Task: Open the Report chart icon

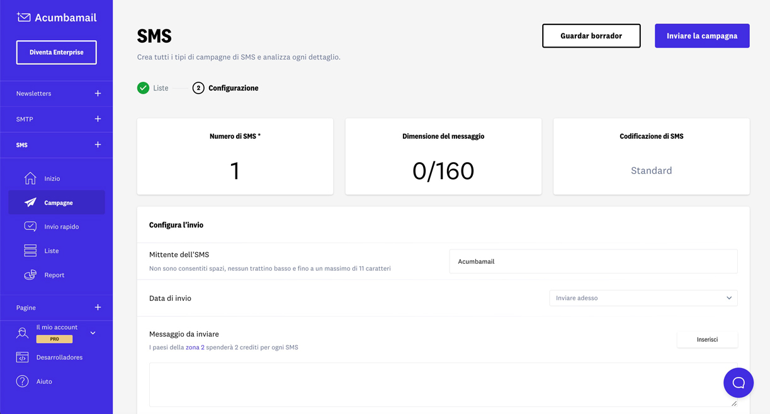Action: pos(30,275)
